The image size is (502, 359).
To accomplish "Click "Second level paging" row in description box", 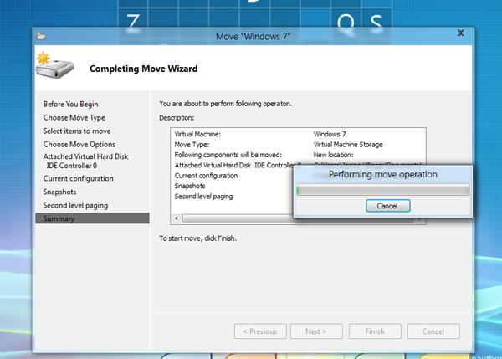I will pyautogui.click(x=203, y=197).
